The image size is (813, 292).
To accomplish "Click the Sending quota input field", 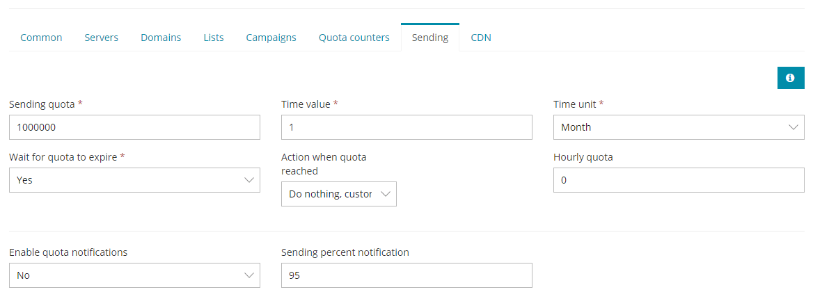I will point(134,127).
